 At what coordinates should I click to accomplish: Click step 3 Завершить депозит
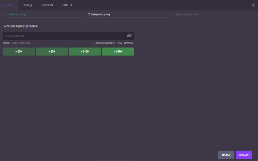185,14
